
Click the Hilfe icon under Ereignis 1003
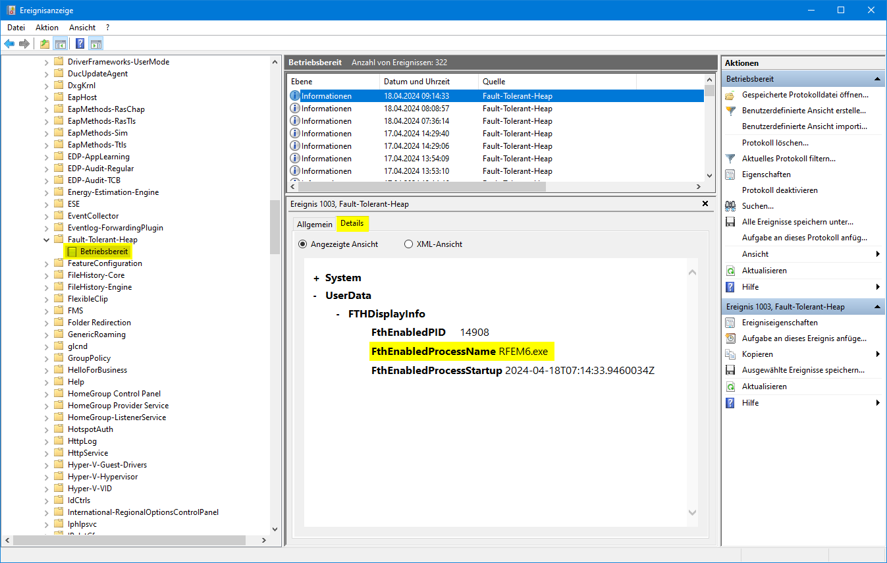click(730, 403)
